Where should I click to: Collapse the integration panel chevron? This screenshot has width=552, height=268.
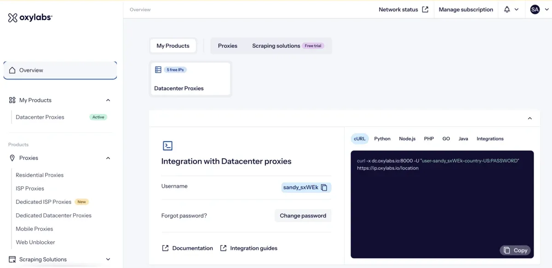click(x=530, y=118)
